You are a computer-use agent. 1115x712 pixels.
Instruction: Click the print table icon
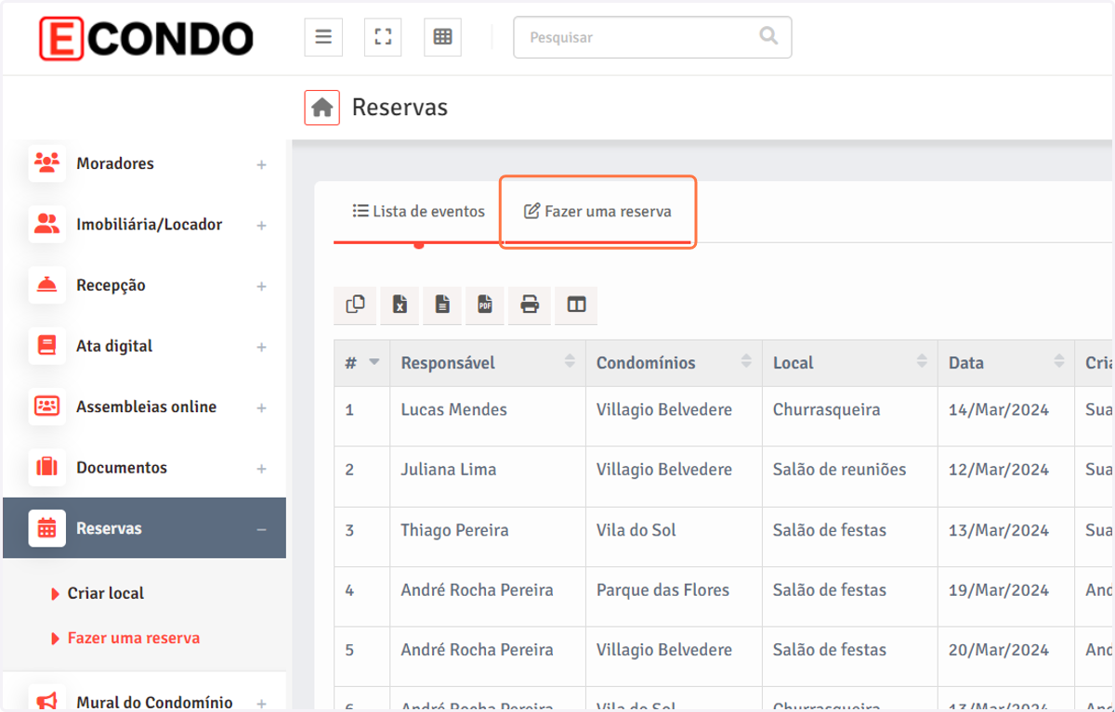[530, 304]
